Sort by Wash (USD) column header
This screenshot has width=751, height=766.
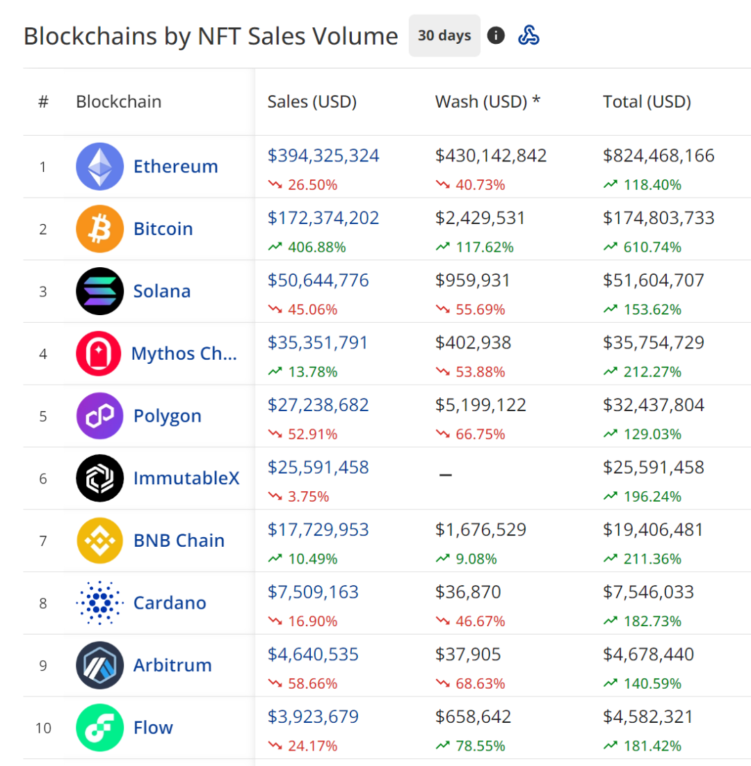487,102
